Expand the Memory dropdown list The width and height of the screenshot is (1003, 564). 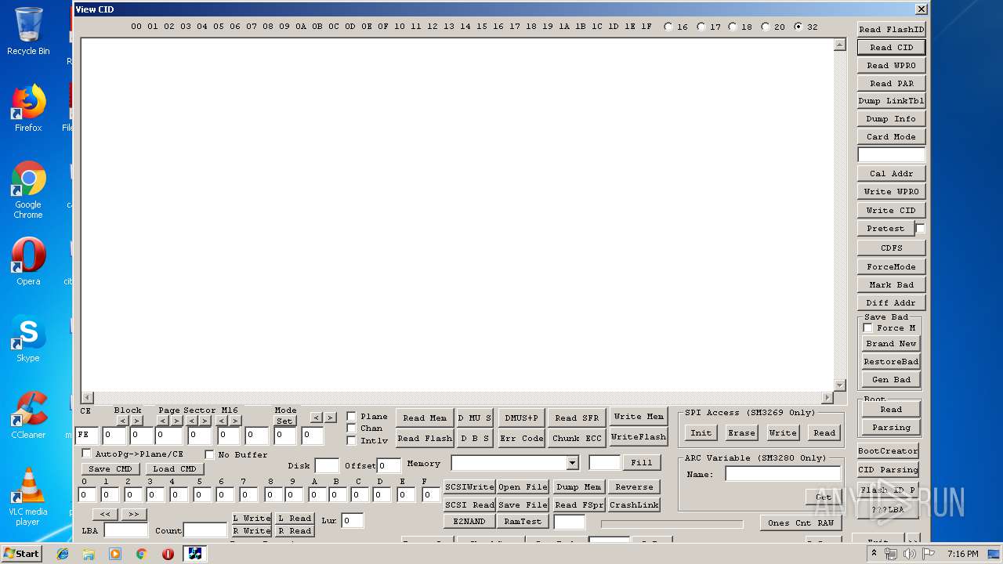572,464
